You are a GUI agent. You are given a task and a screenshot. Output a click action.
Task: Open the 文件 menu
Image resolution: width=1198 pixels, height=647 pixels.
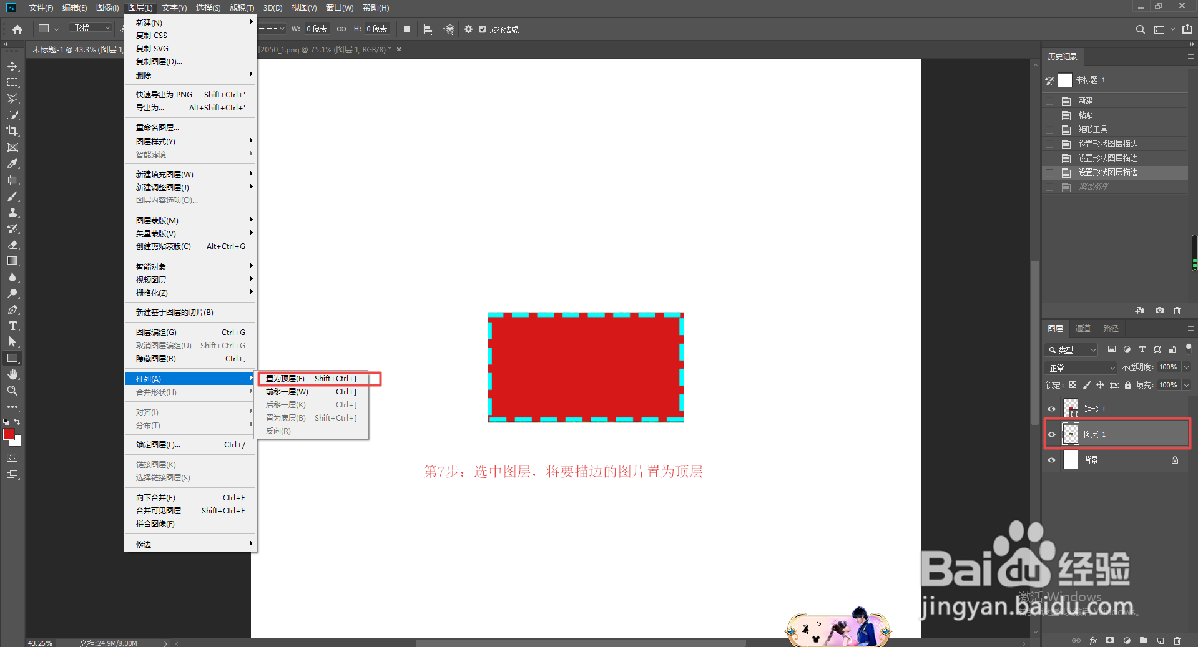[x=41, y=7]
